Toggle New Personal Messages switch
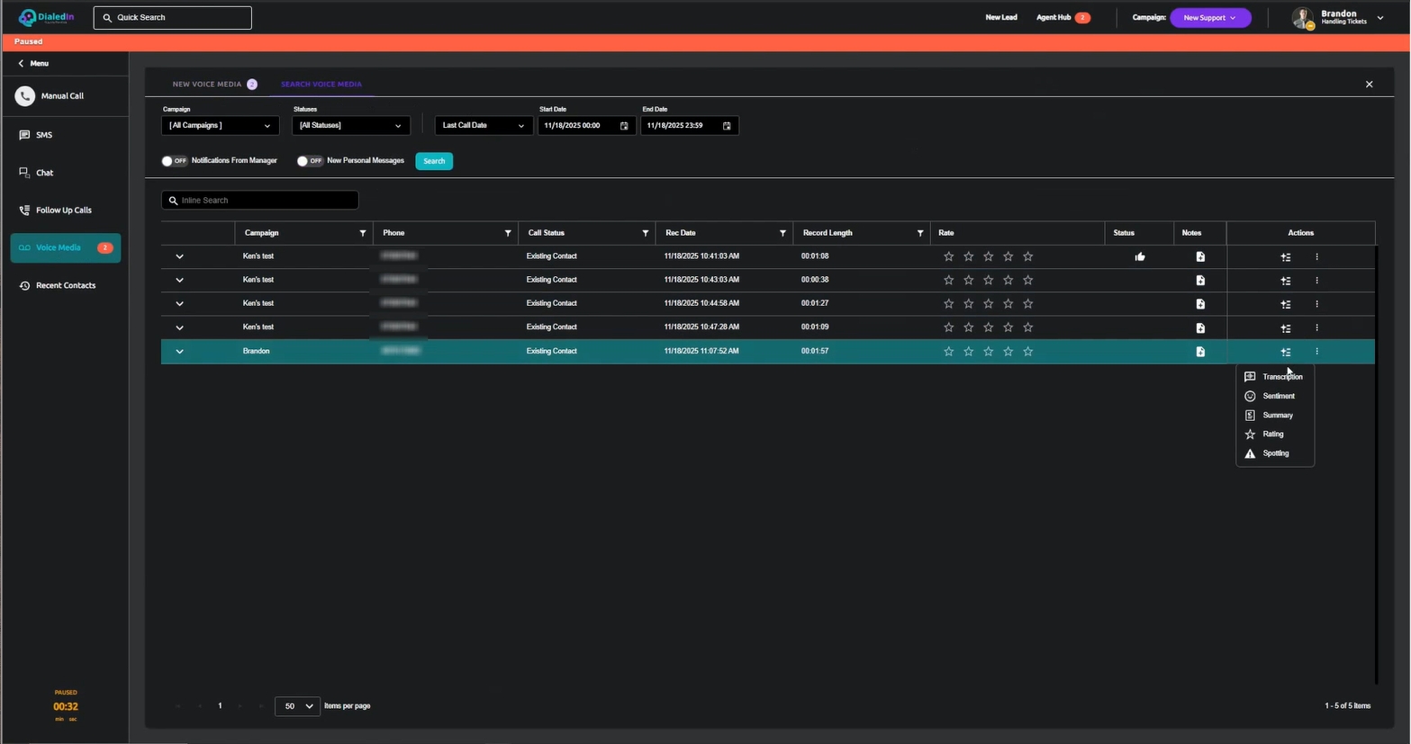 310,161
